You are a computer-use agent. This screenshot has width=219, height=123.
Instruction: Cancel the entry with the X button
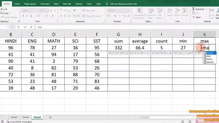coord(18,27)
